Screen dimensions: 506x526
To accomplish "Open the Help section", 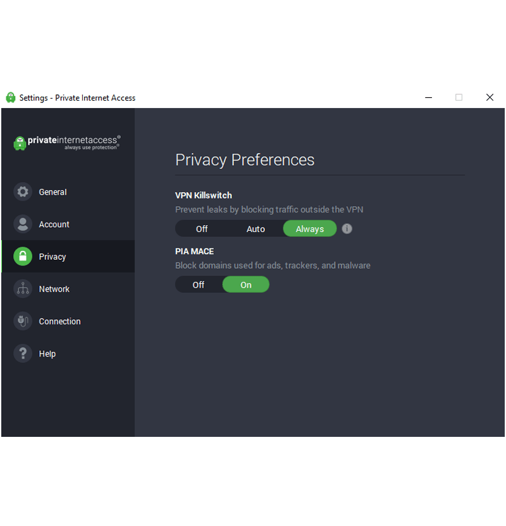I will click(68, 353).
